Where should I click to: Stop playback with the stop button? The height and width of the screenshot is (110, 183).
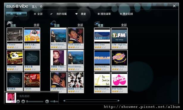click(x=23, y=101)
